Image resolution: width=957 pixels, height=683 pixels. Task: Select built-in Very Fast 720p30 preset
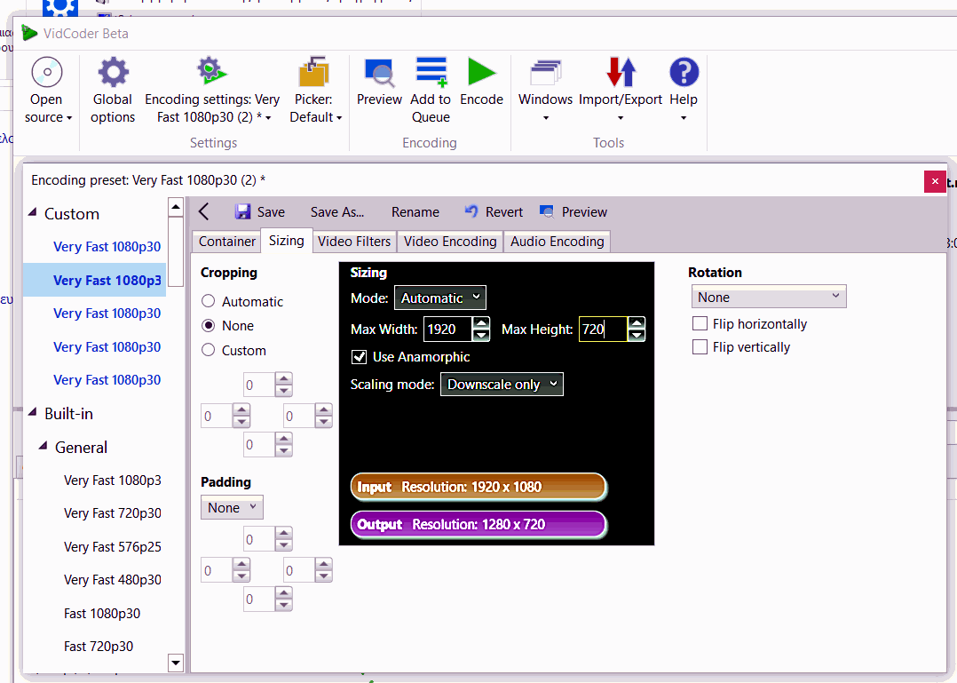pyautogui.click(x=112, y=513)
